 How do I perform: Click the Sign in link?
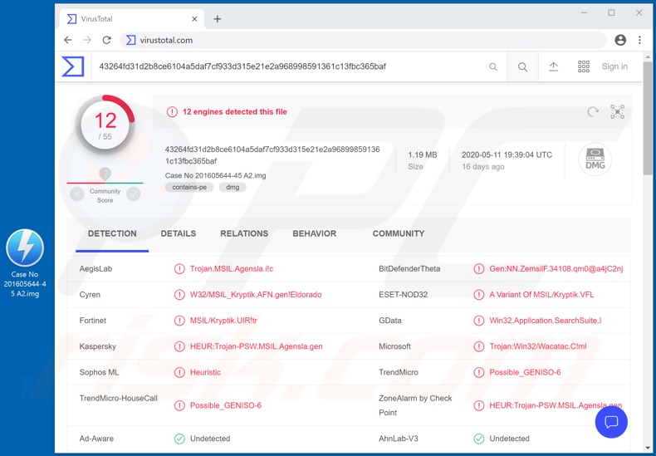[x=614, y=66]
